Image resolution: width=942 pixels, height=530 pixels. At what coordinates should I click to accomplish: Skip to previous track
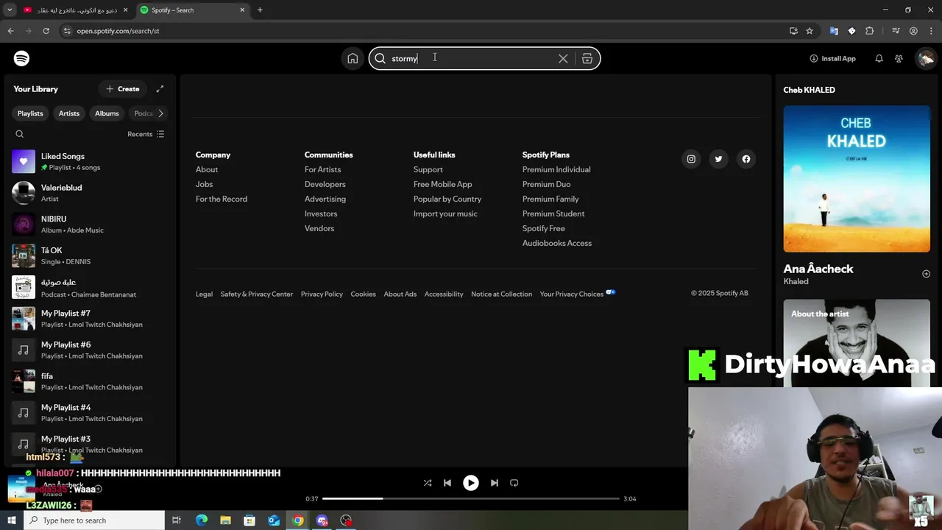(447, 483)
